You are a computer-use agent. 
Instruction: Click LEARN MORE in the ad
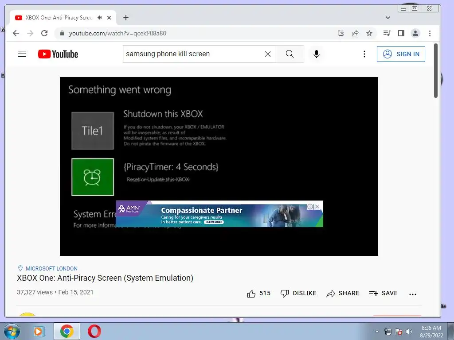coord(214,222)
